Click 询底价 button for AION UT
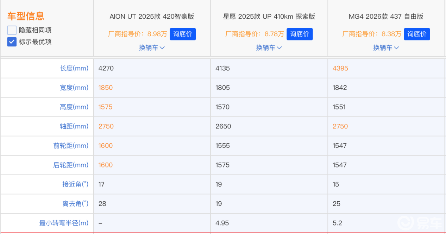 click(183, 34)
